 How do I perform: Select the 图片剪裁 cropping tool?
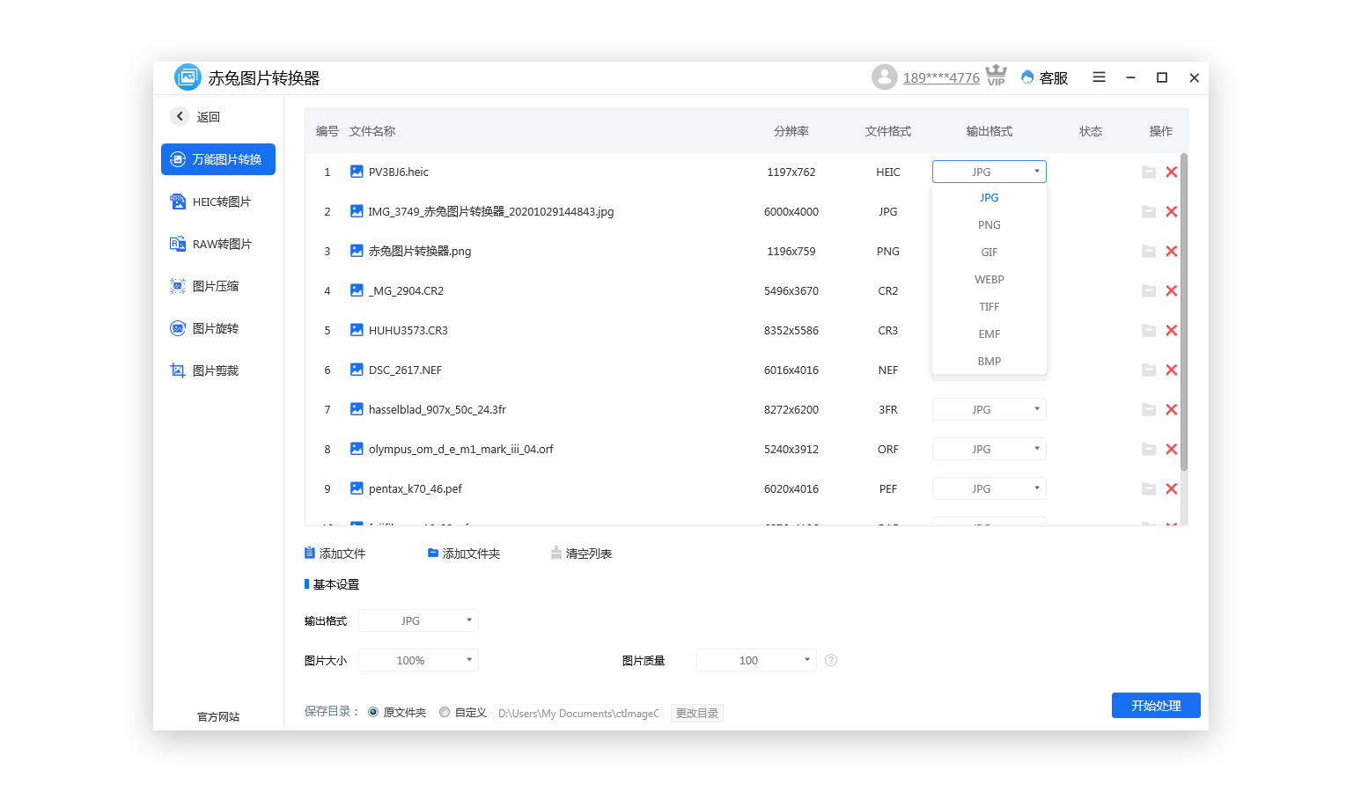217,370
